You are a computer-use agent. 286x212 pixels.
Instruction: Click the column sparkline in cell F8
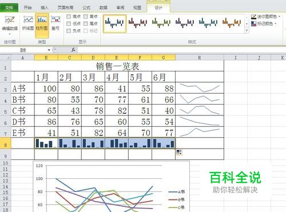click(x=140, y=143)
